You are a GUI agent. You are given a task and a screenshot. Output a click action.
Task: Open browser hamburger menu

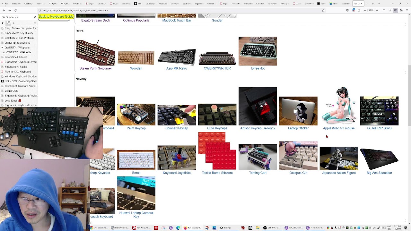407,10
